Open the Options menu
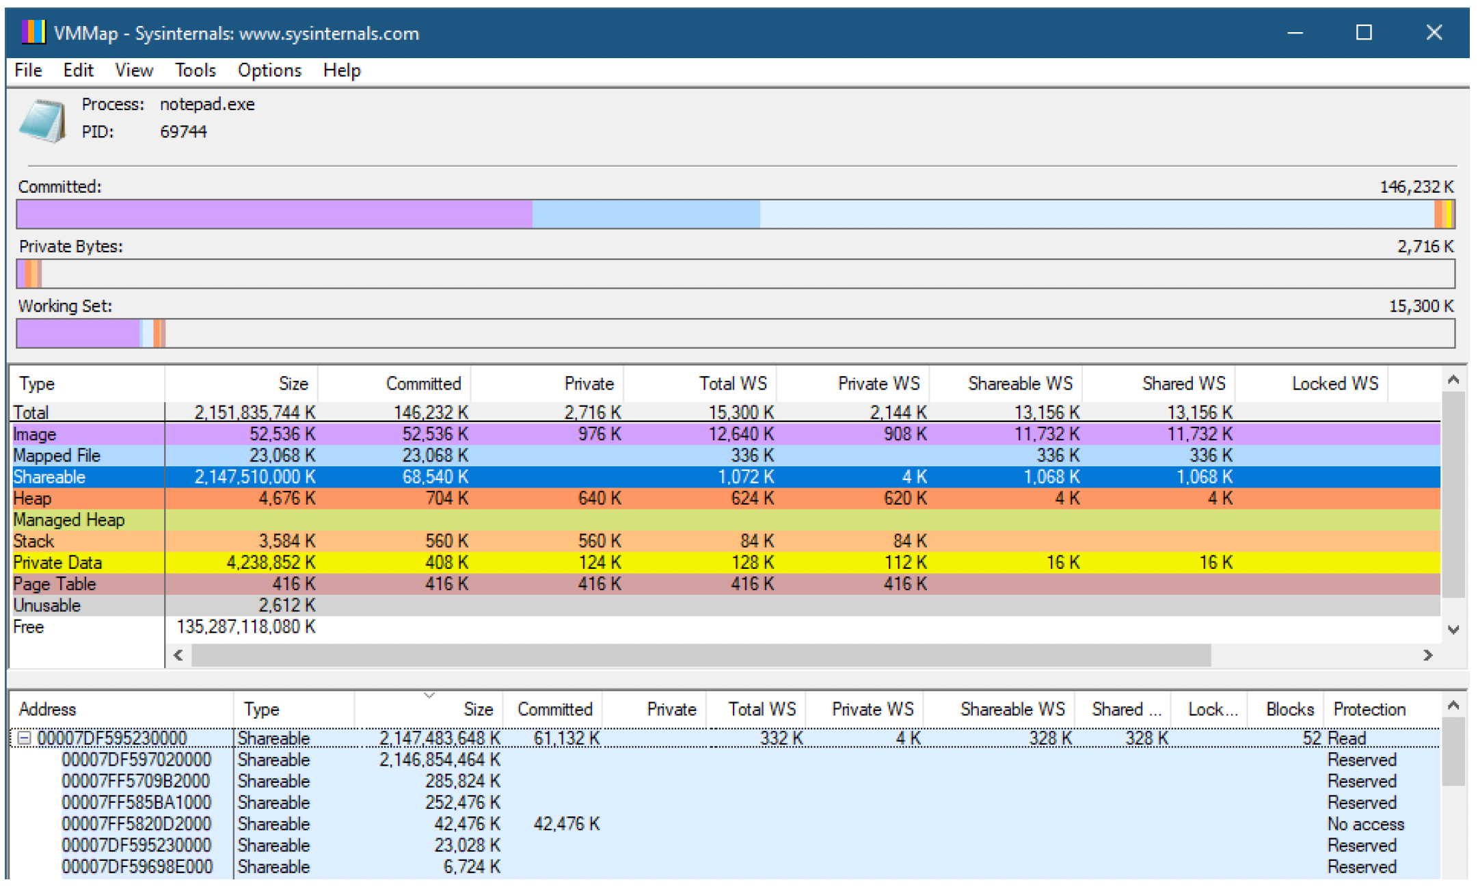Viewport: 1478px width, 893px height. 269,70
